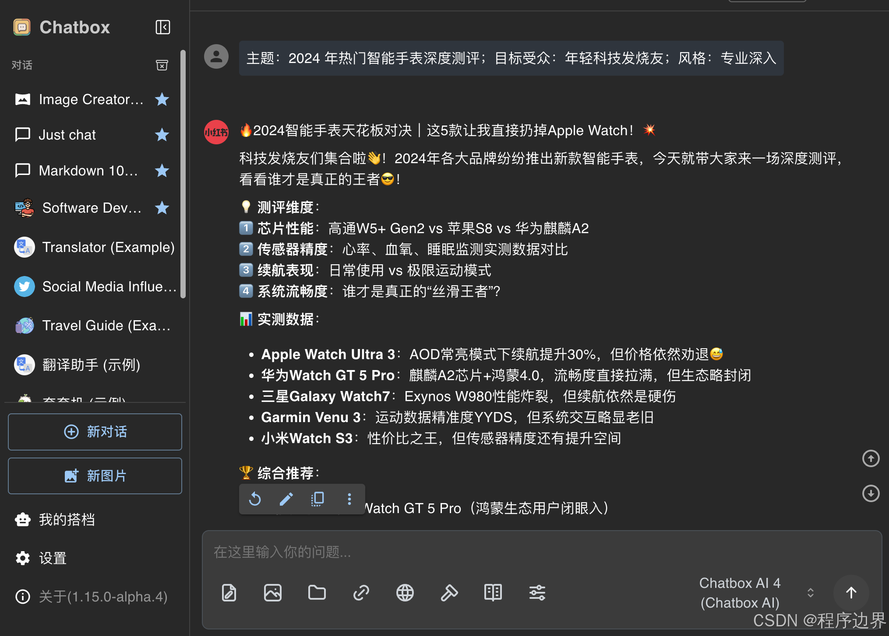The width and height of the screenshot is (889, 636).
Task: Click the user prompt message bubble
Action: pos(512,58)
